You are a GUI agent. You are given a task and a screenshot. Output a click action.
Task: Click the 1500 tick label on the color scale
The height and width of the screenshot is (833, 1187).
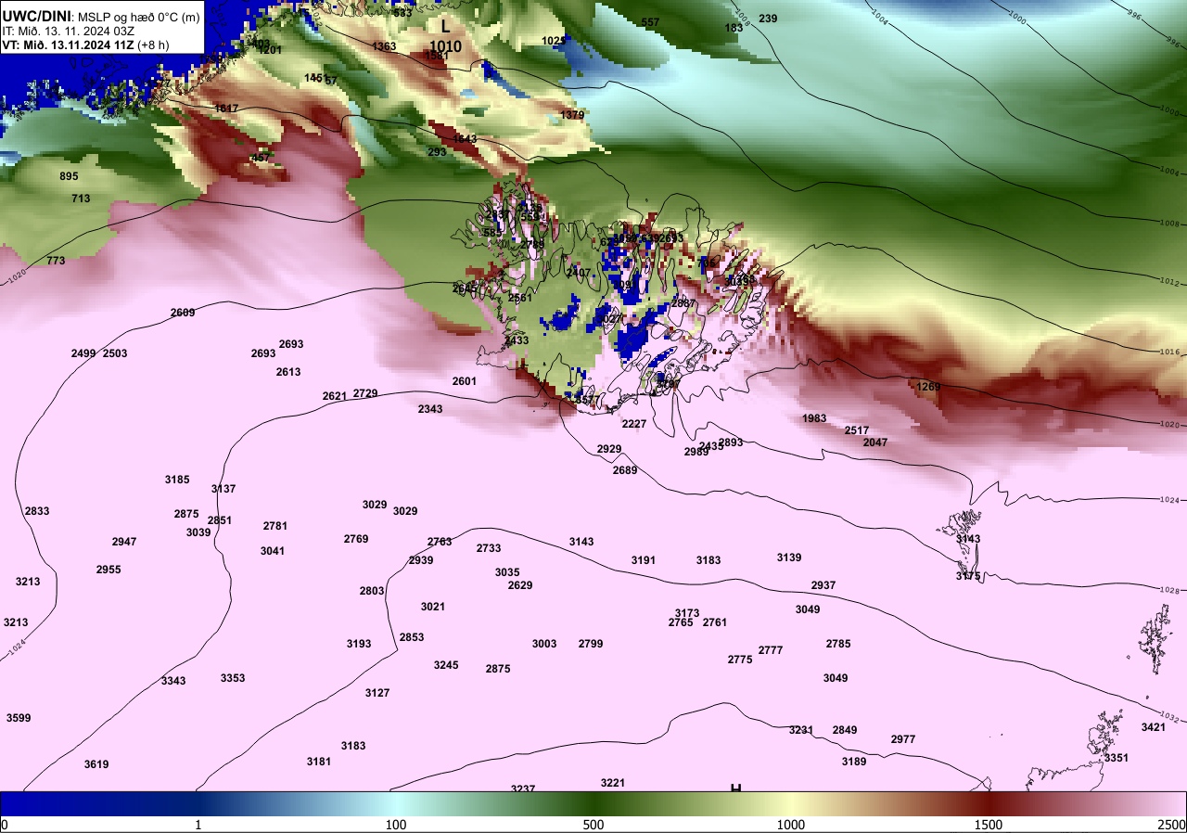coord(989,825)
